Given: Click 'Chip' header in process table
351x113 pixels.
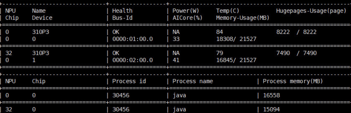Looking at the screenshot, I should pyautogui.click(x=39, y=81).
